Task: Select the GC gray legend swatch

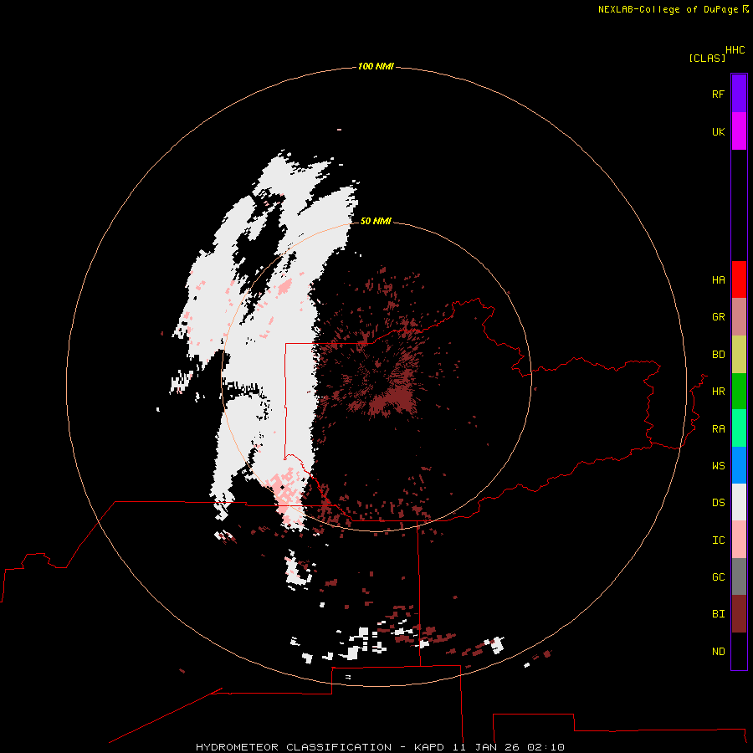Action: tap(739, 576)
